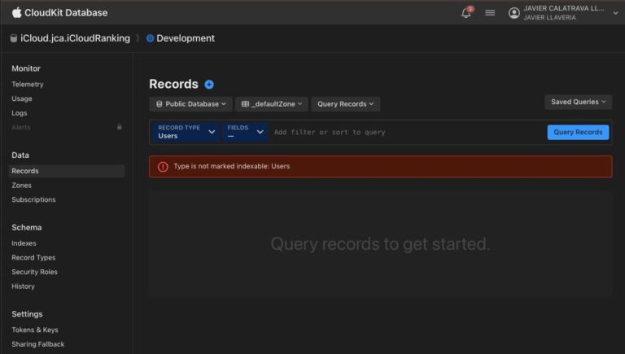Image resolution: width=625 pixels, height=354 pixels.
Task: Open the Record Type Users dropdown
Action: (186, 132)
